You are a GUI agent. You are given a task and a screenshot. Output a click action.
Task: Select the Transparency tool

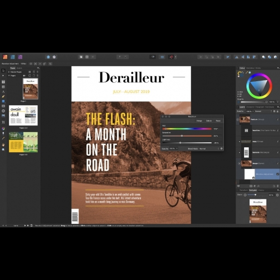coord(3,133)
